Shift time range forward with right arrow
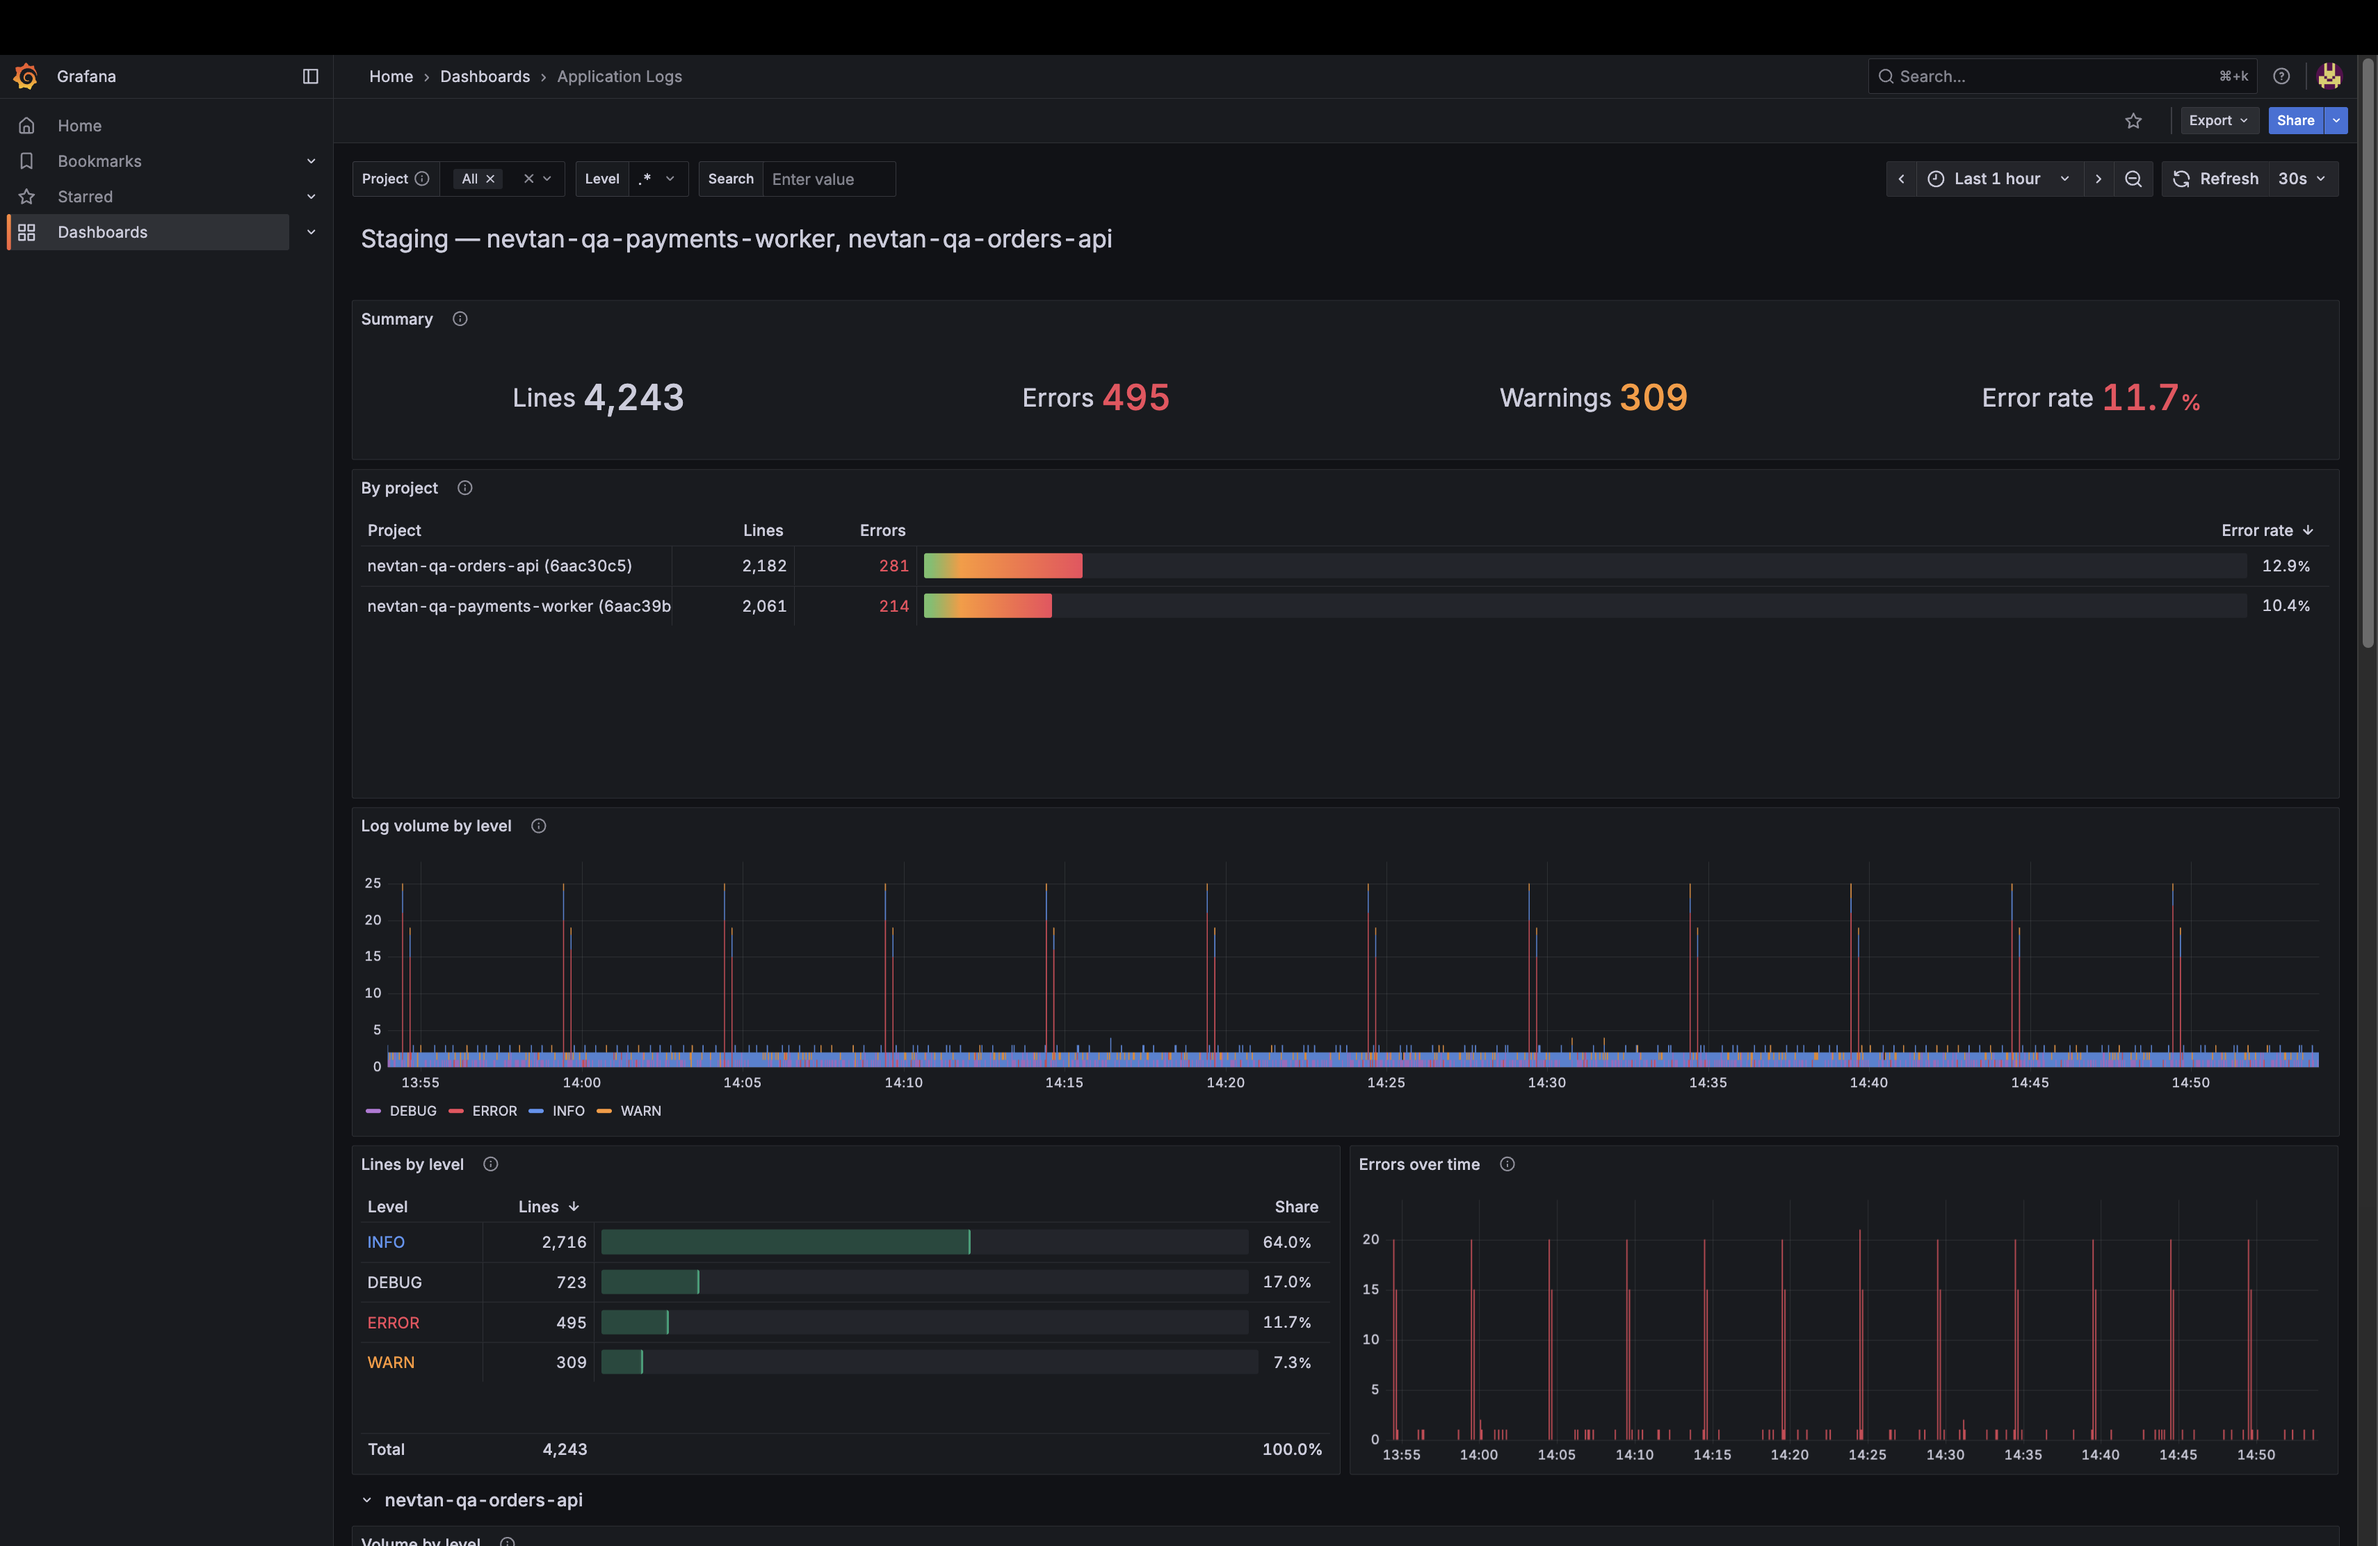This screenshot has height=1546, width=2378. click(x=2098, y=179)
